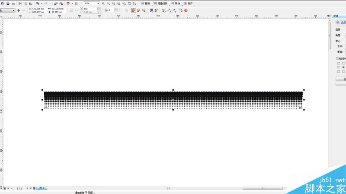346x194 pixels.
Task: Click the lower button below apply
Action: 341,84
